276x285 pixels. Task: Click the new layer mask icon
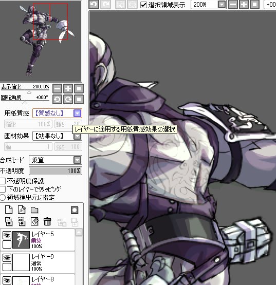(x=75, y=210)
